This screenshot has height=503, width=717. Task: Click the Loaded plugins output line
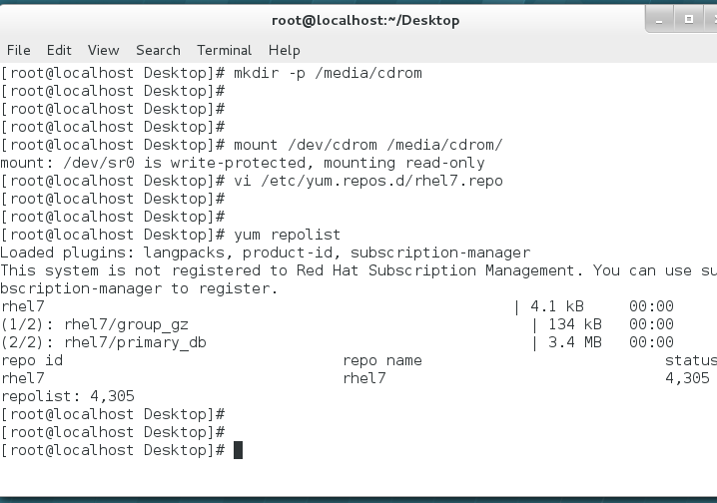point(265,252)
